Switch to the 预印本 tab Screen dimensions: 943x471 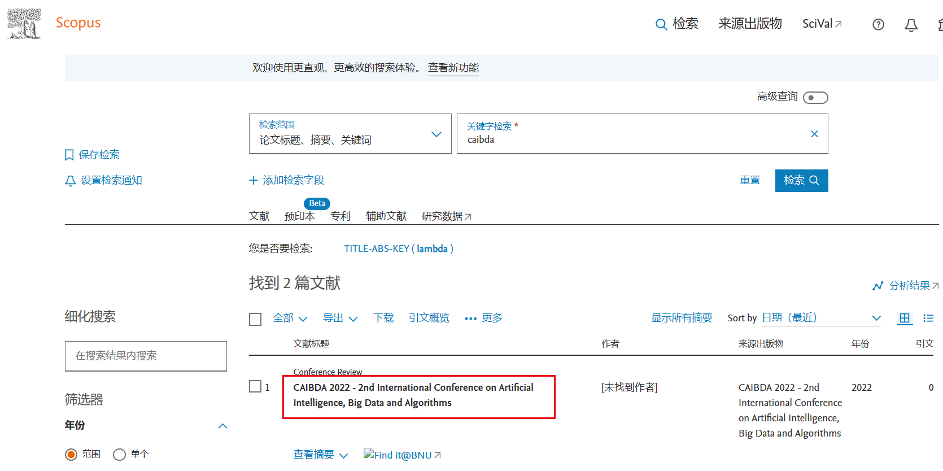pos(300,216)
